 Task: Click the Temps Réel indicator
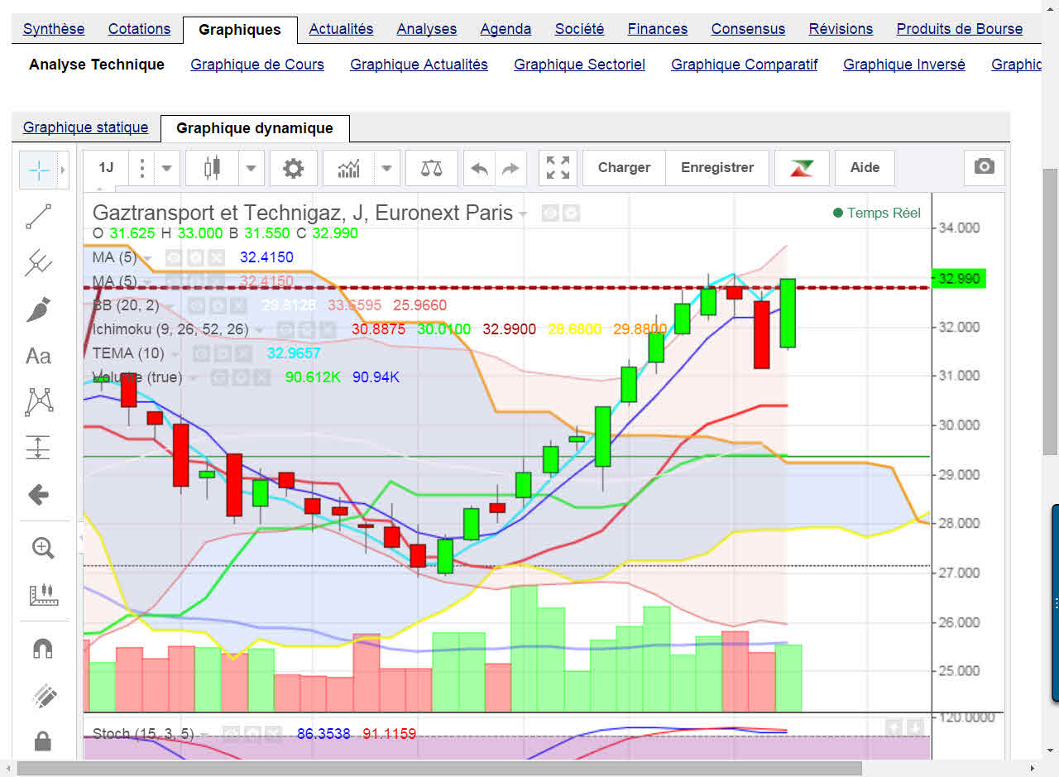[x=877, y=213]
